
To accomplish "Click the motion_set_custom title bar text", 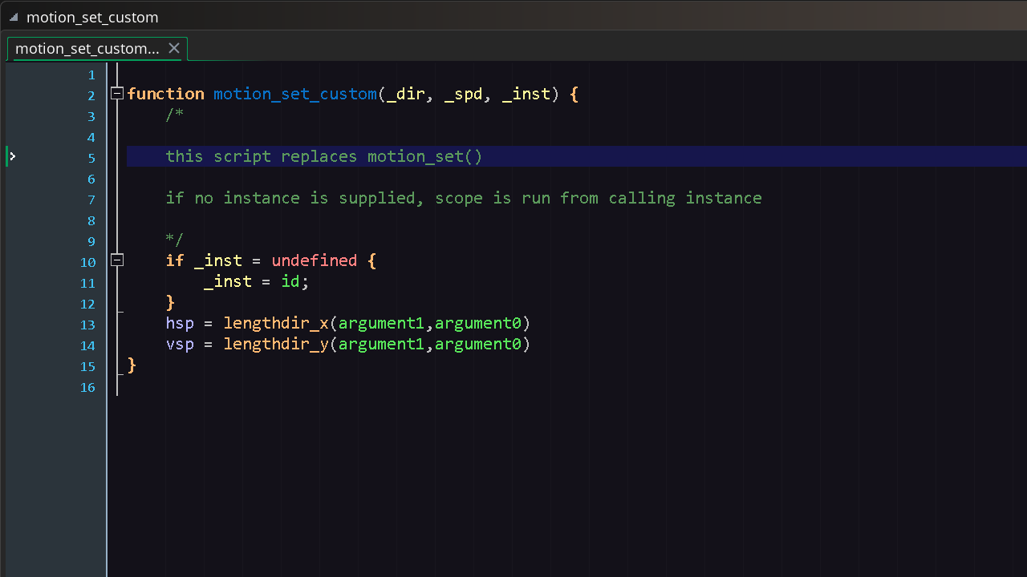I will coord(94,17).
